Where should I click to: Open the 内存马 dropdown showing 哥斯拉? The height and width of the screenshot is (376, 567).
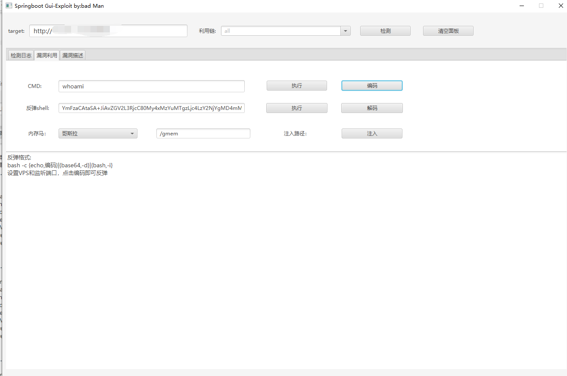tap(98, 134)
